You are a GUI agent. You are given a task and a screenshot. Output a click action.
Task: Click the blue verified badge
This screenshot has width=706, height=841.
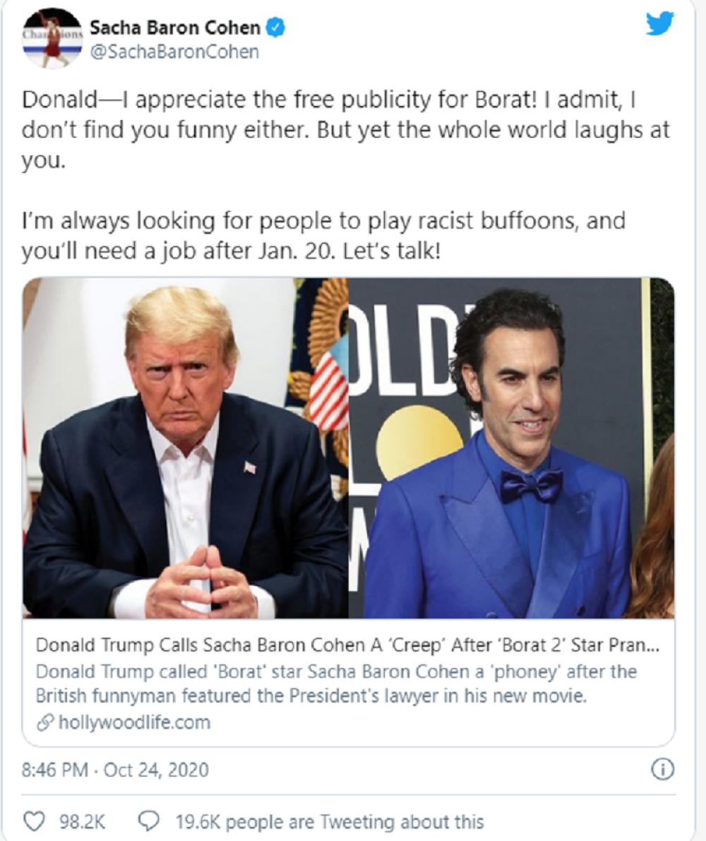[277, 29]
